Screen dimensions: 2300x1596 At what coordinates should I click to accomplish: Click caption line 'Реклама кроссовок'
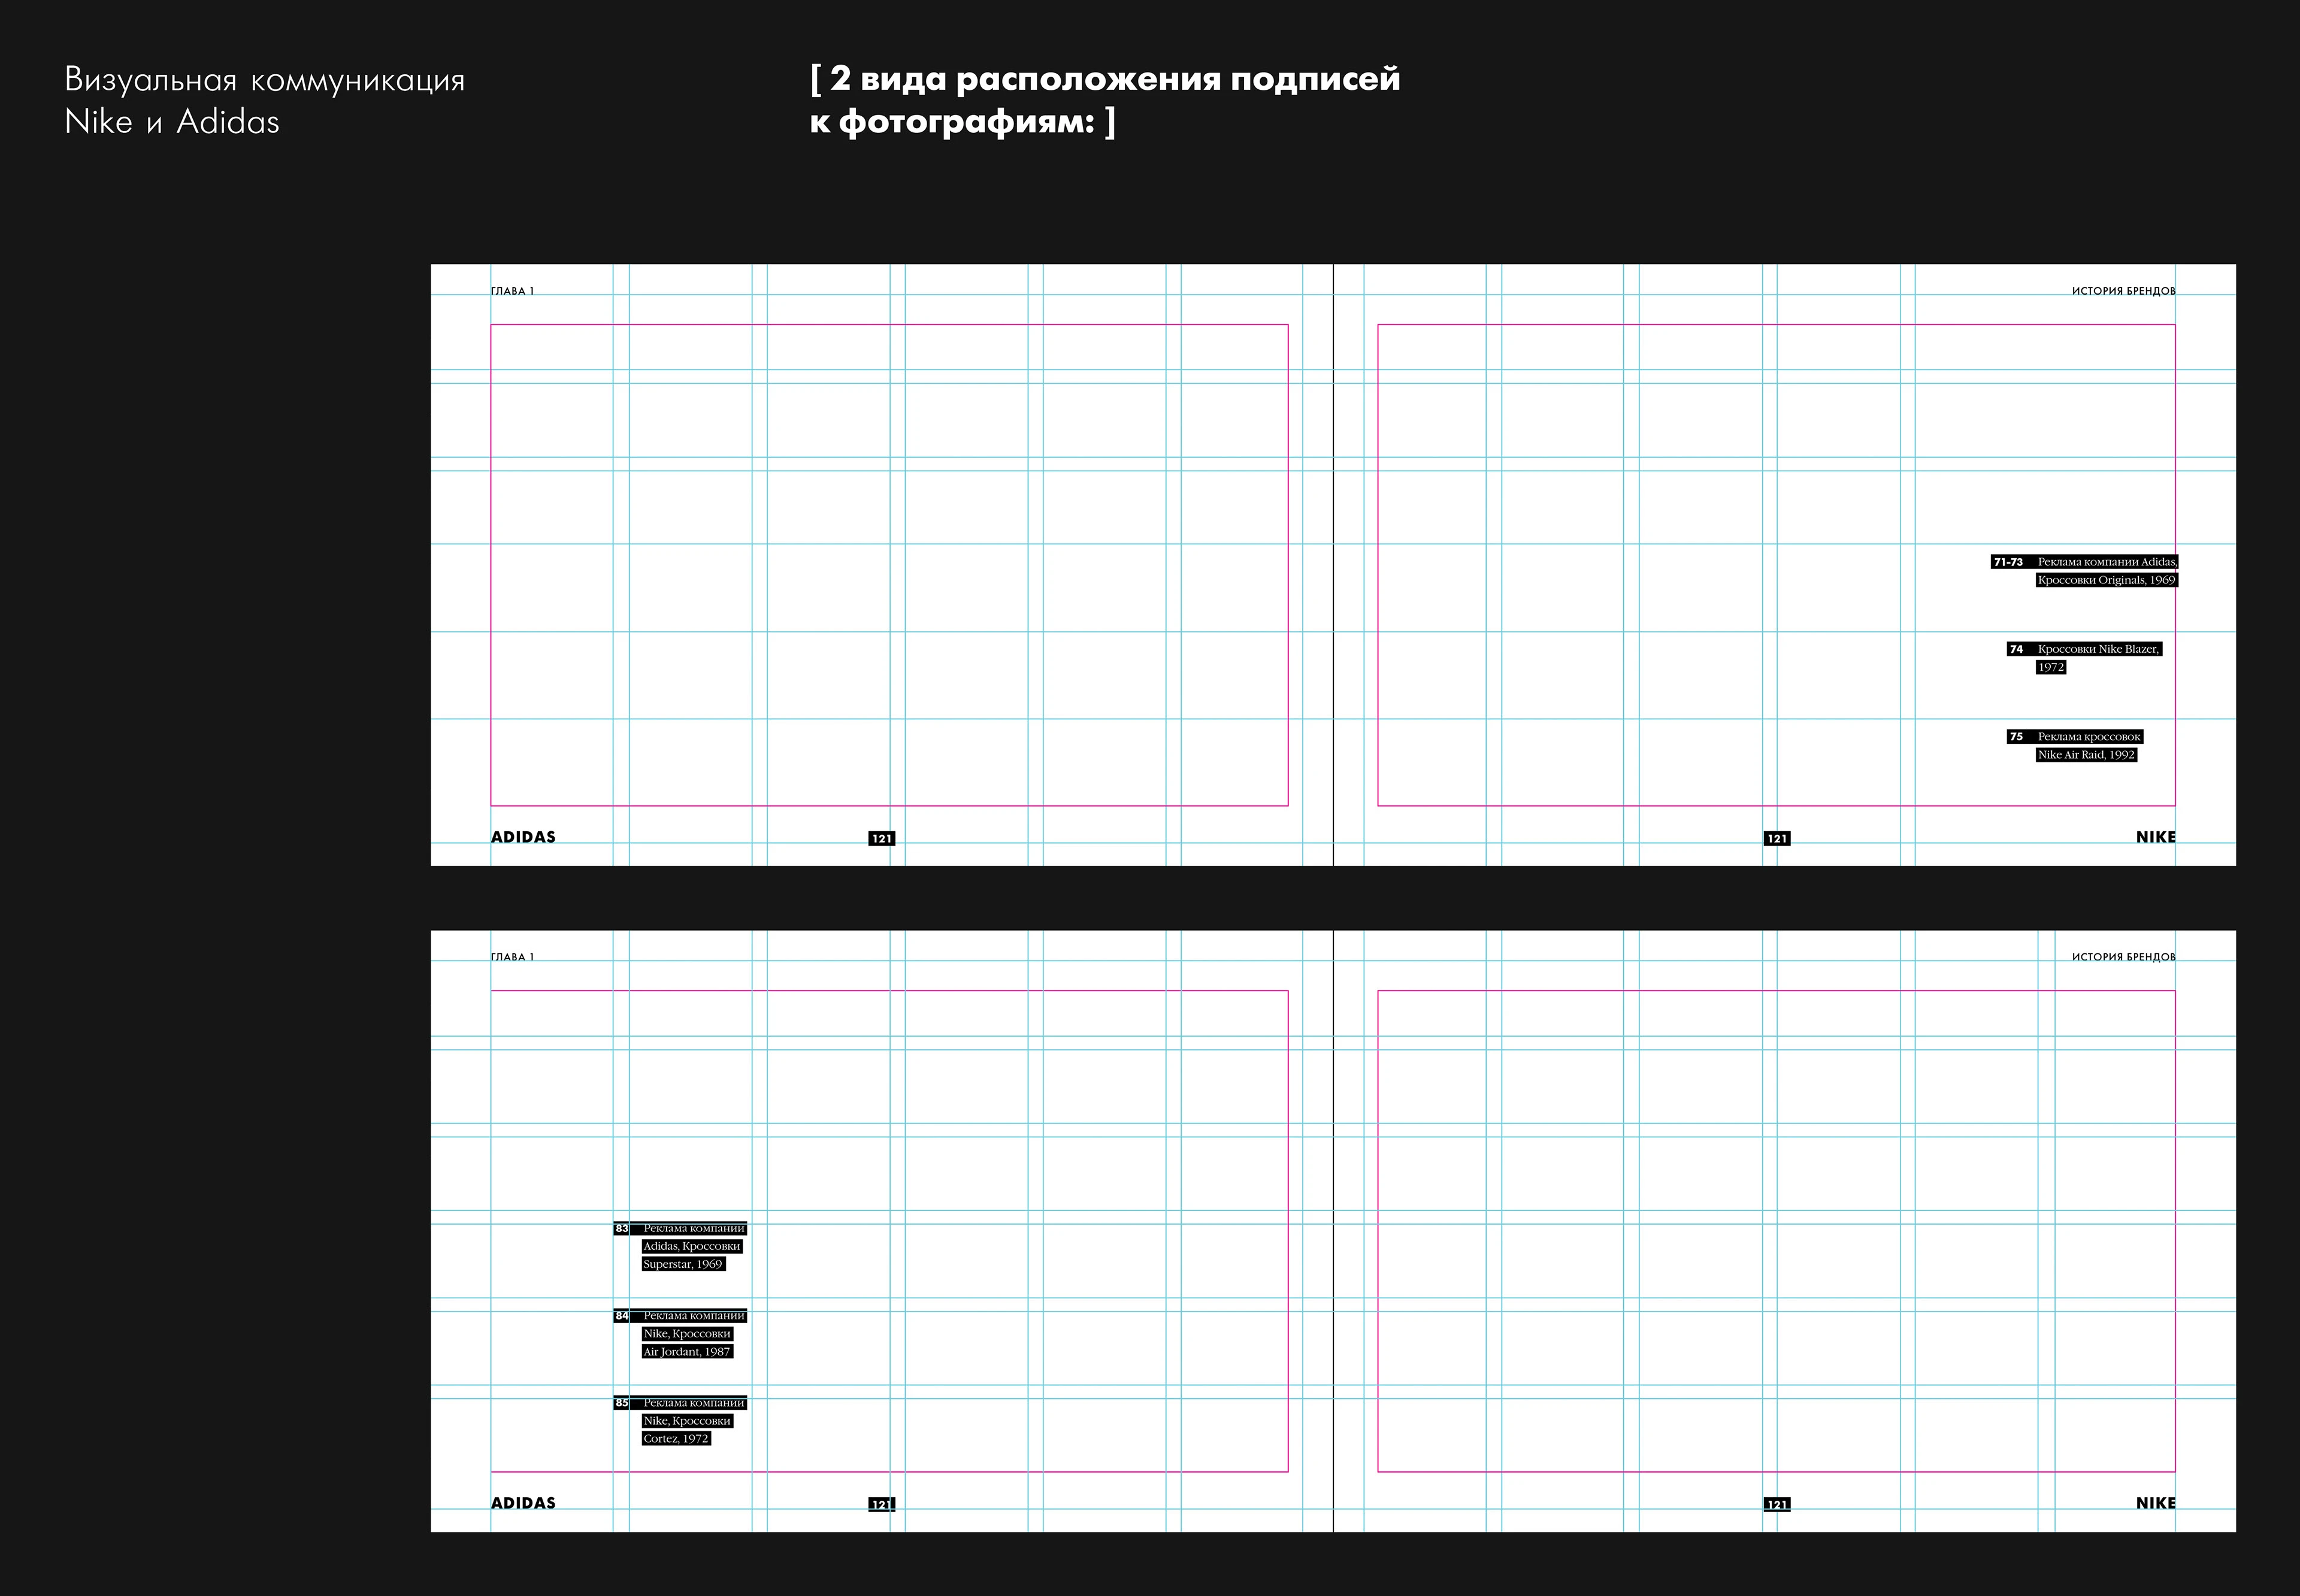[x=2089, y=737]
